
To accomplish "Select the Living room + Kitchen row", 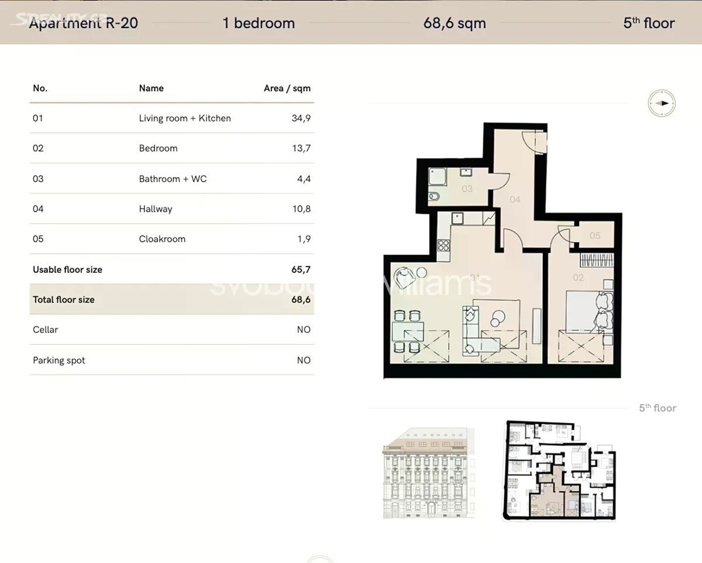I will coord(171,118).
